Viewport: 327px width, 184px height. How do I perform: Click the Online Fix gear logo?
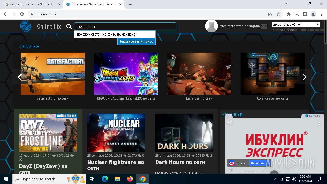click(x=26, y=26)
